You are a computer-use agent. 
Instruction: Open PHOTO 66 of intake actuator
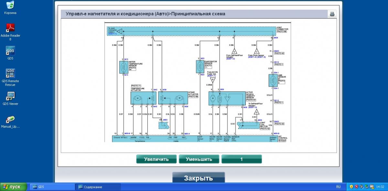pos(193,96)
